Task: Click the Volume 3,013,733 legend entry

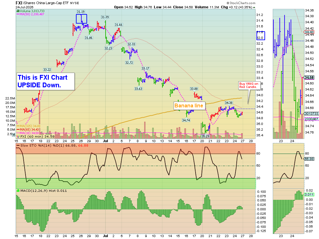Action: tap(32, 11)
